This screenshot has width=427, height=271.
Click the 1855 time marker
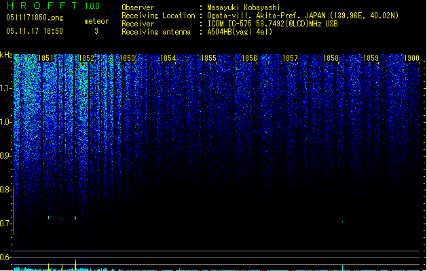(208, 58)
